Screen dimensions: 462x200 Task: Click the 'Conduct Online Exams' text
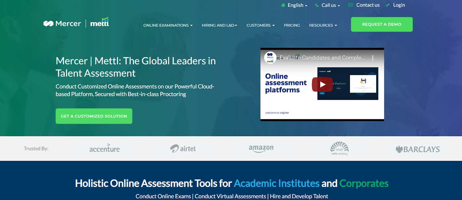(x=163, y=196)
